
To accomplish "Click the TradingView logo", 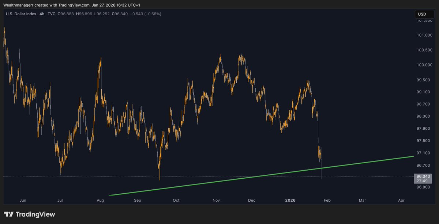I will pyautogui.click(x=29, y=214).
